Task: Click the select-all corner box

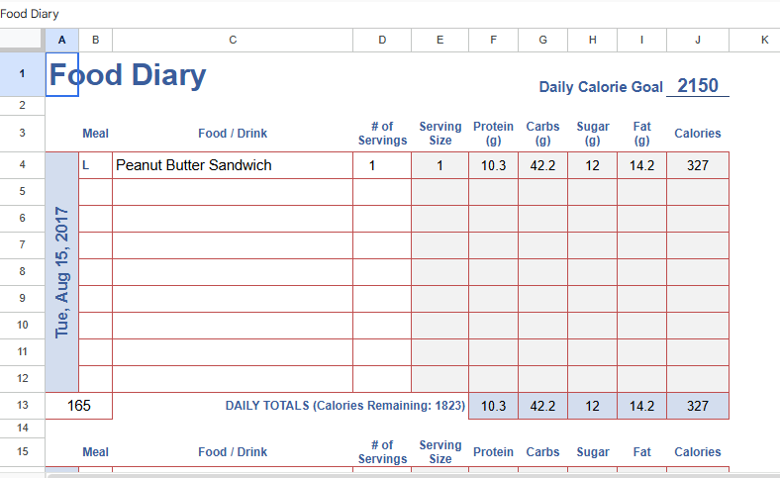Action: (x=22, y=40)
